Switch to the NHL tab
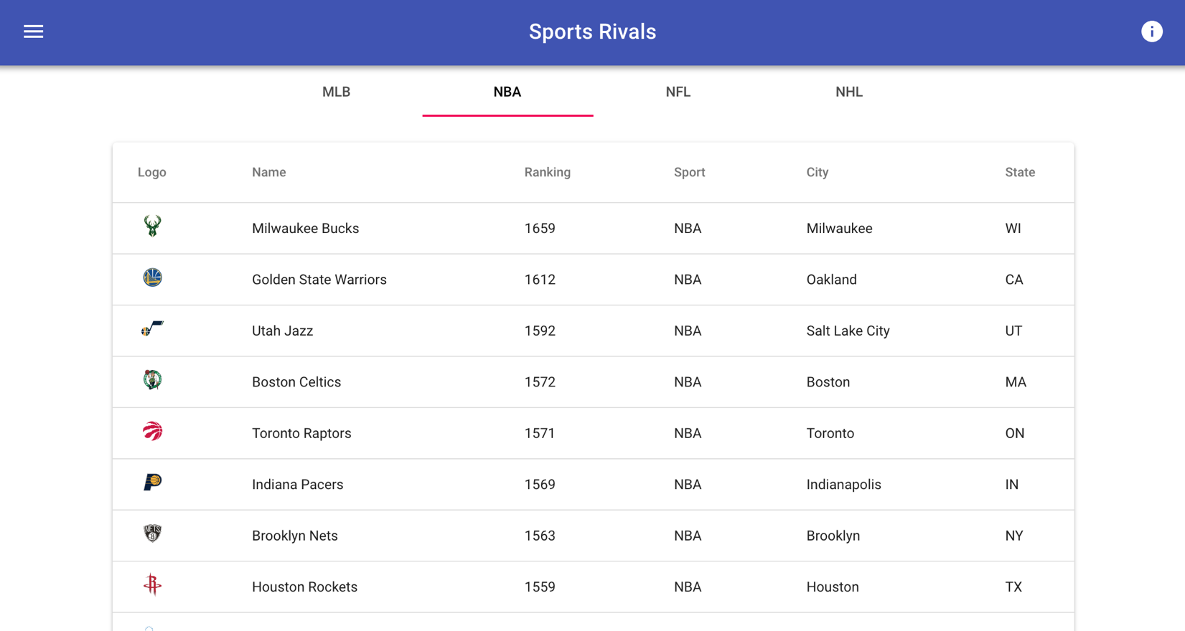Image resolution: width=1185 pixels, height=631 pixels. (x=849, y=92)
